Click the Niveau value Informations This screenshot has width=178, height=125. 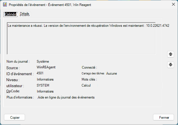pos(45,79)
